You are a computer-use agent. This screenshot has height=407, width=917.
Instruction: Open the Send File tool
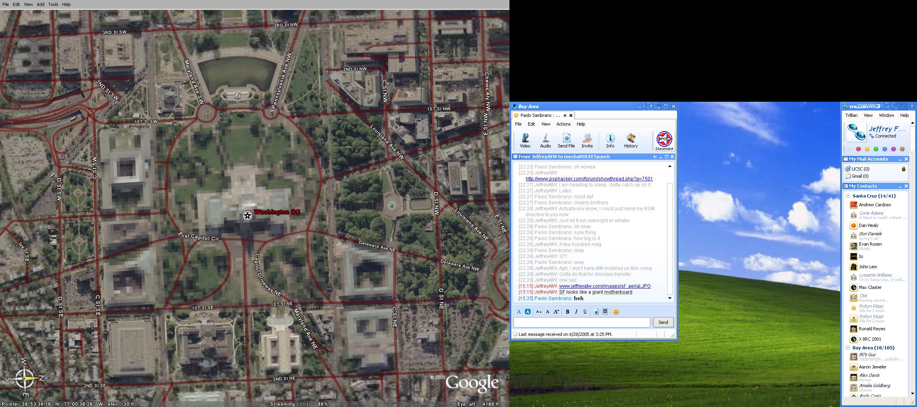point(566,140)
